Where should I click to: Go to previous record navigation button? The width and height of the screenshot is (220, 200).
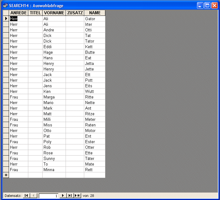(x=33, y=196)
